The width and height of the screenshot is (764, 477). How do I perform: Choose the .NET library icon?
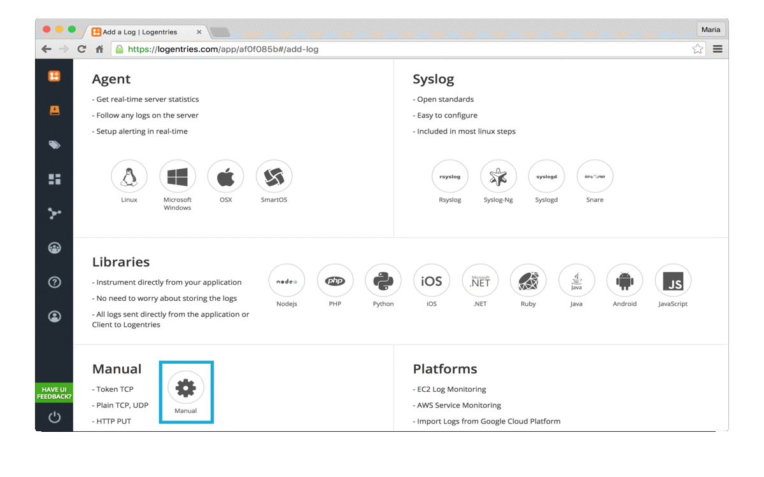[x=480, y=281]
